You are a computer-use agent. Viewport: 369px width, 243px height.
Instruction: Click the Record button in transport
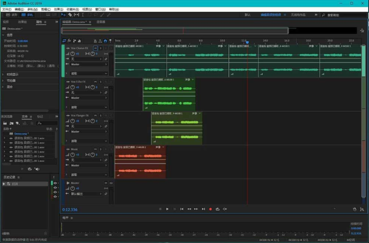tap(210, 209)
